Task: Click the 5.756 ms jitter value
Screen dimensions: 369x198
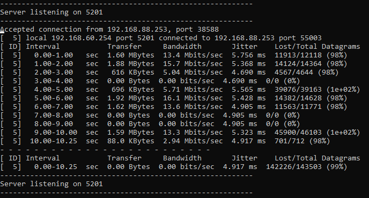Action: (249, 55)
